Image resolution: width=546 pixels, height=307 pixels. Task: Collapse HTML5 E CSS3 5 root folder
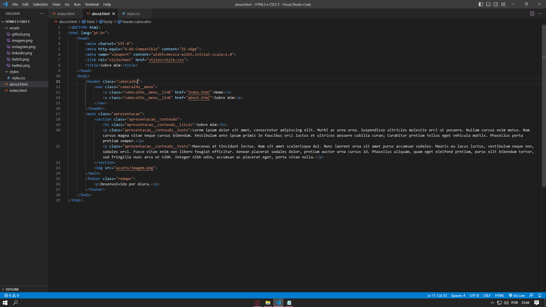pyautogui.click(x=24, y=22)
